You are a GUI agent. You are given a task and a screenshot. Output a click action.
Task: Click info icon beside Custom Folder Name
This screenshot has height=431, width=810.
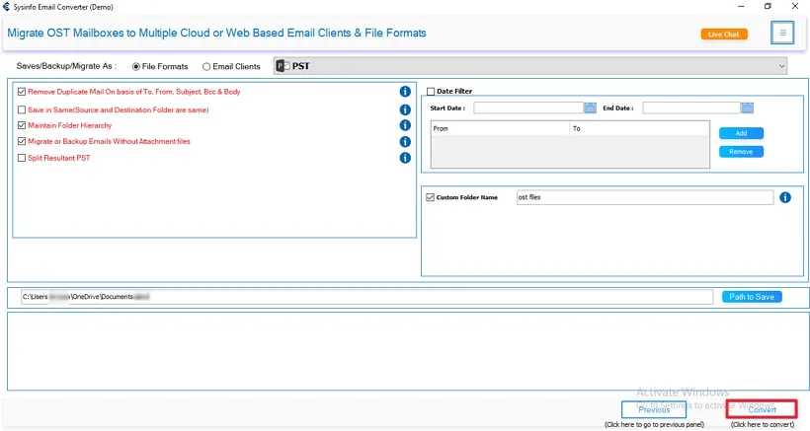[x=784, y=197]
